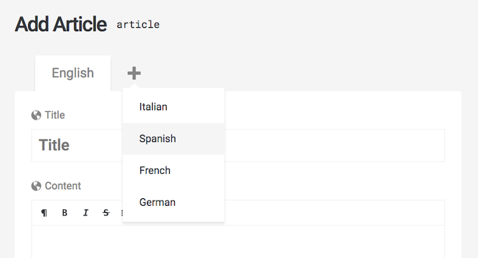Screen dimensions: 478x258
Task: Select Spanish in the language dropdown
Action: pyautogui.click(x=174, y=139)
